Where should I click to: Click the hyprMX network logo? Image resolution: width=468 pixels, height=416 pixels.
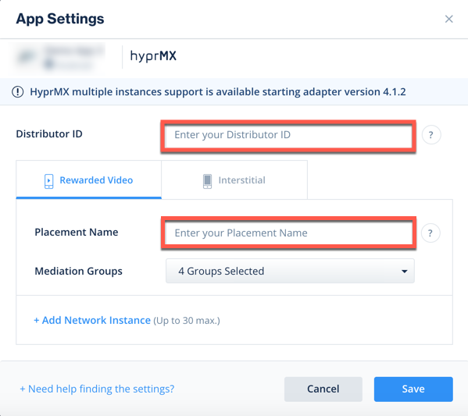pos(153,56)
